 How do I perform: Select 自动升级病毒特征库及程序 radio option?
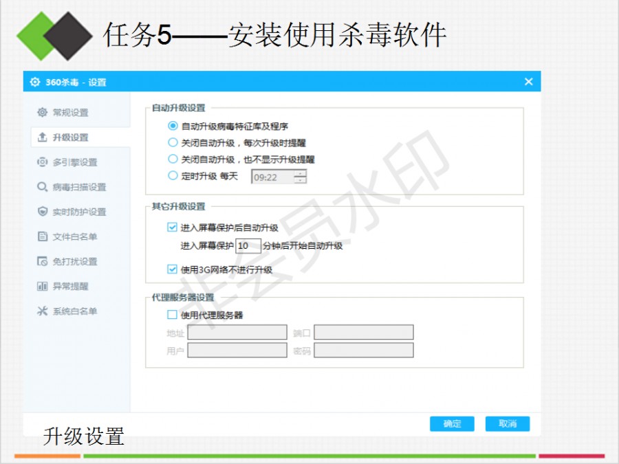(173, 126)
